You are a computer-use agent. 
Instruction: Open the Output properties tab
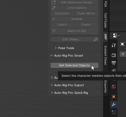pos(114,63)
